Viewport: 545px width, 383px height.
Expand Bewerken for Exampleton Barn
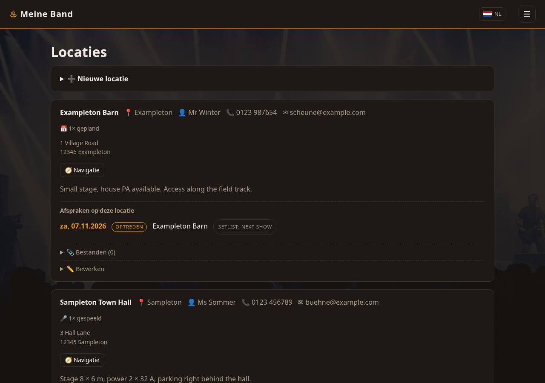(x=272, y=269)
